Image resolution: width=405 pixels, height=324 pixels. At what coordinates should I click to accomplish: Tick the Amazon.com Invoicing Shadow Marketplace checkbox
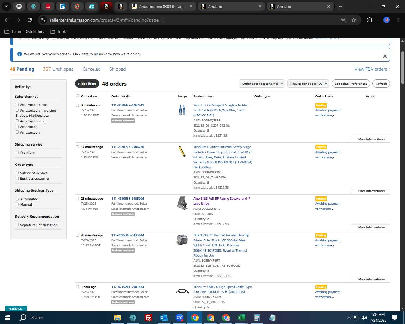(x=17, y=110)
